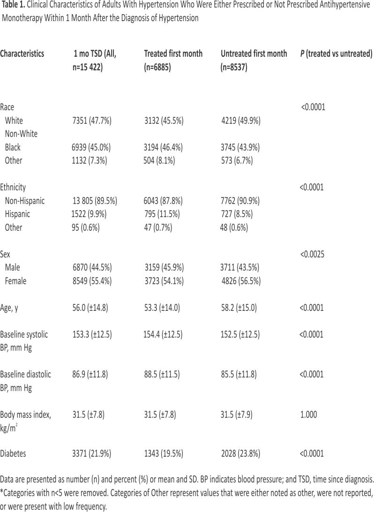Click the 7351 (47.7%) White cell
The image size is (374, 512).
click(x=91, y=120)
